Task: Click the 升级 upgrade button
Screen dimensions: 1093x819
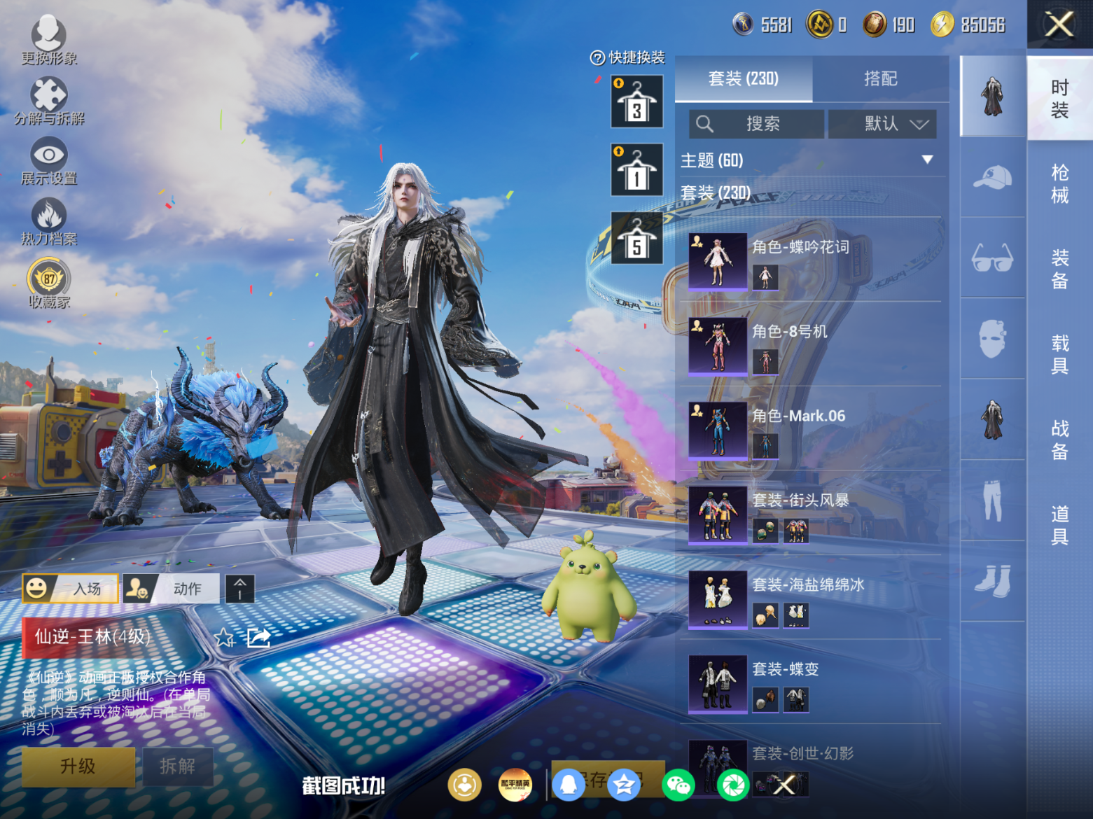Action: coord(78,766)
